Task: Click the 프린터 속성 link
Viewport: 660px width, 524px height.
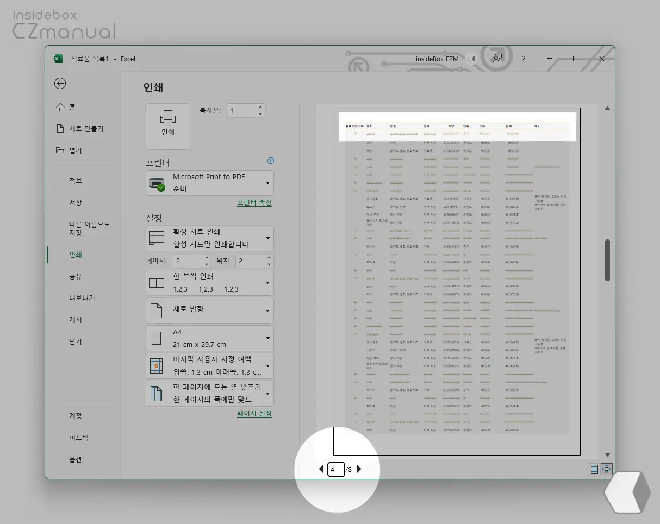Action: click(254, 203)
